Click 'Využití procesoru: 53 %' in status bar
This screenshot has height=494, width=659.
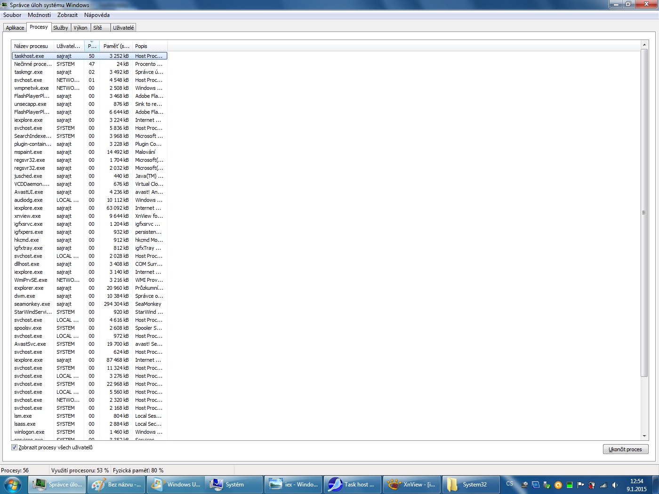point(80,470)
